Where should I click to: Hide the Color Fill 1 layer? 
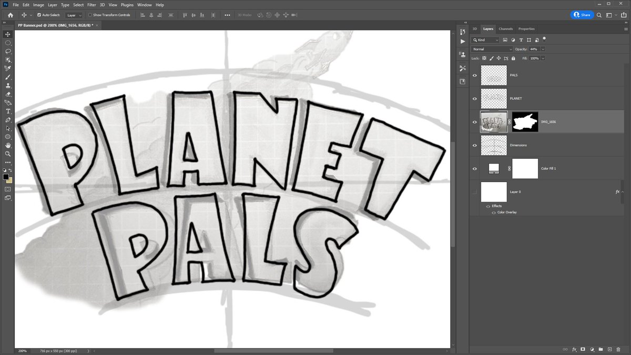475,168
